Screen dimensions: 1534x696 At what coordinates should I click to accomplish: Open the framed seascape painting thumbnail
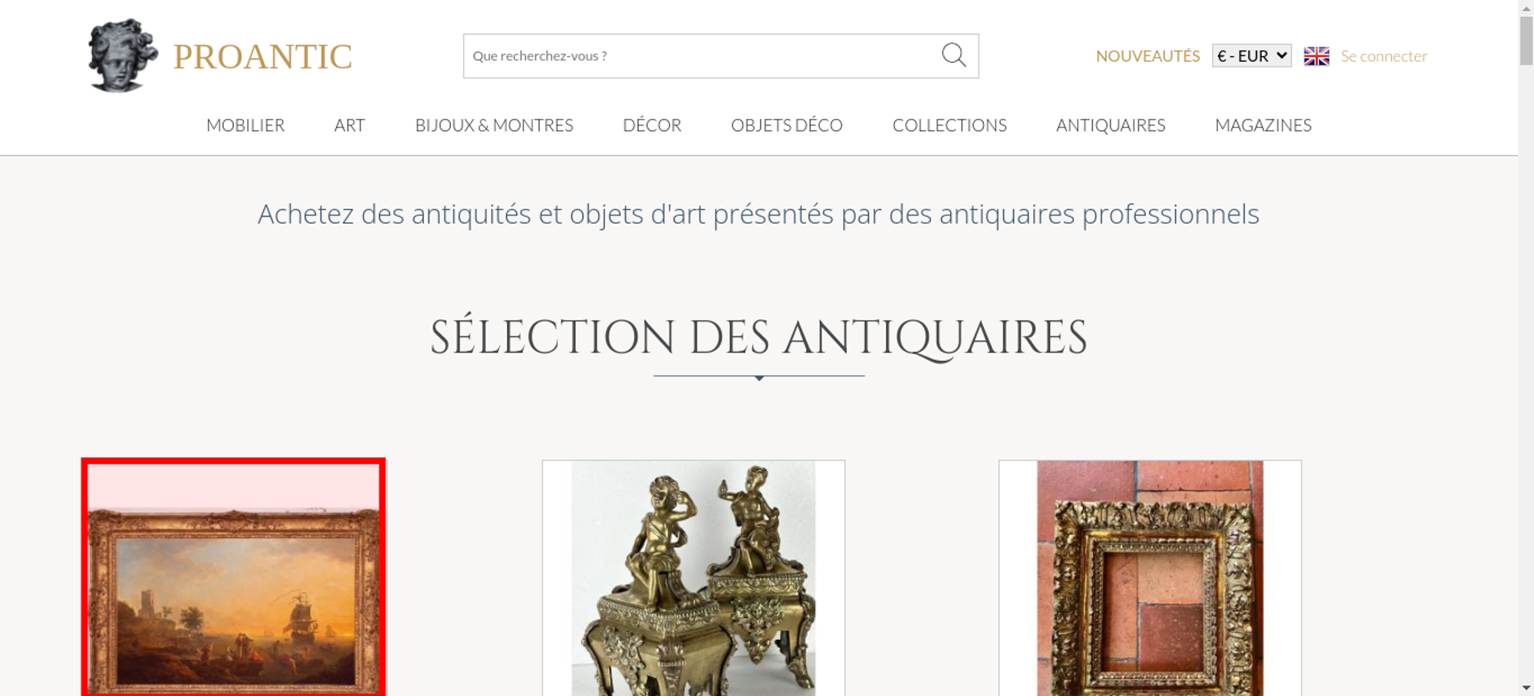point(234,578)
